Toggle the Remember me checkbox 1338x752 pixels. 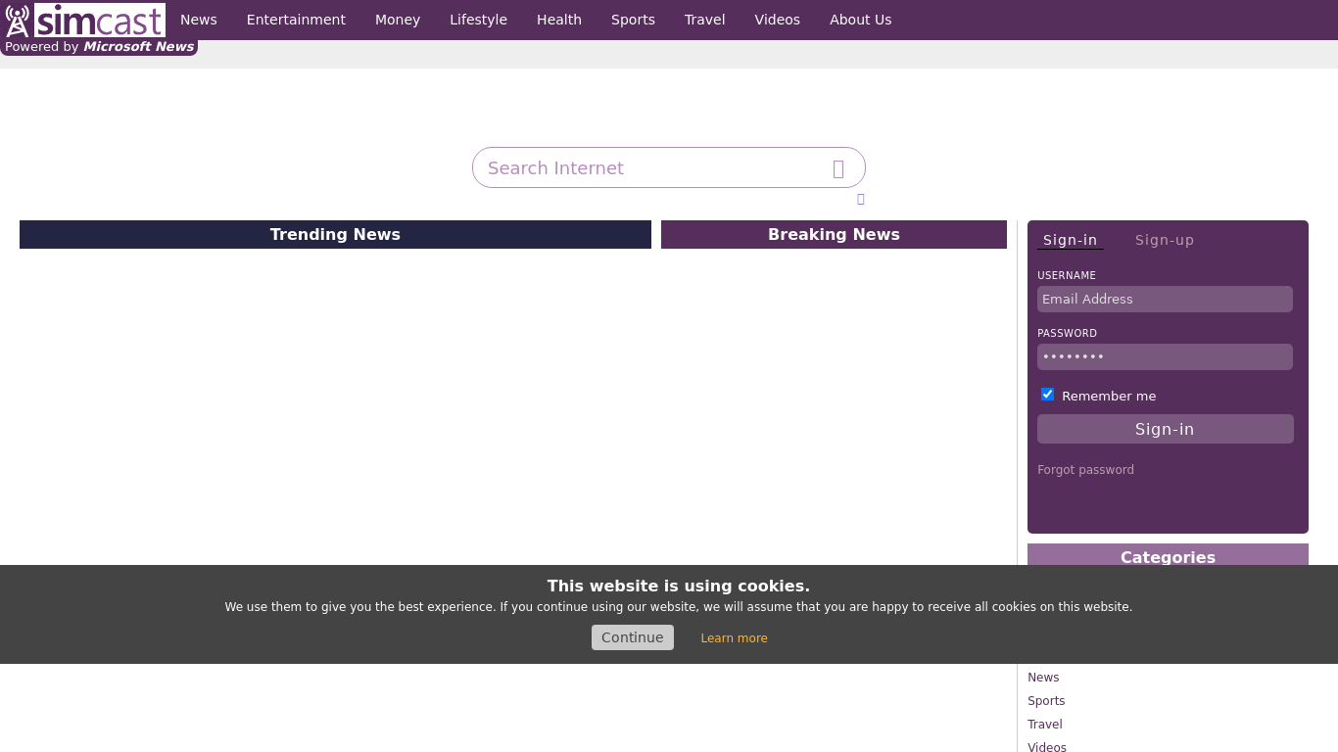click(1047, 395)
